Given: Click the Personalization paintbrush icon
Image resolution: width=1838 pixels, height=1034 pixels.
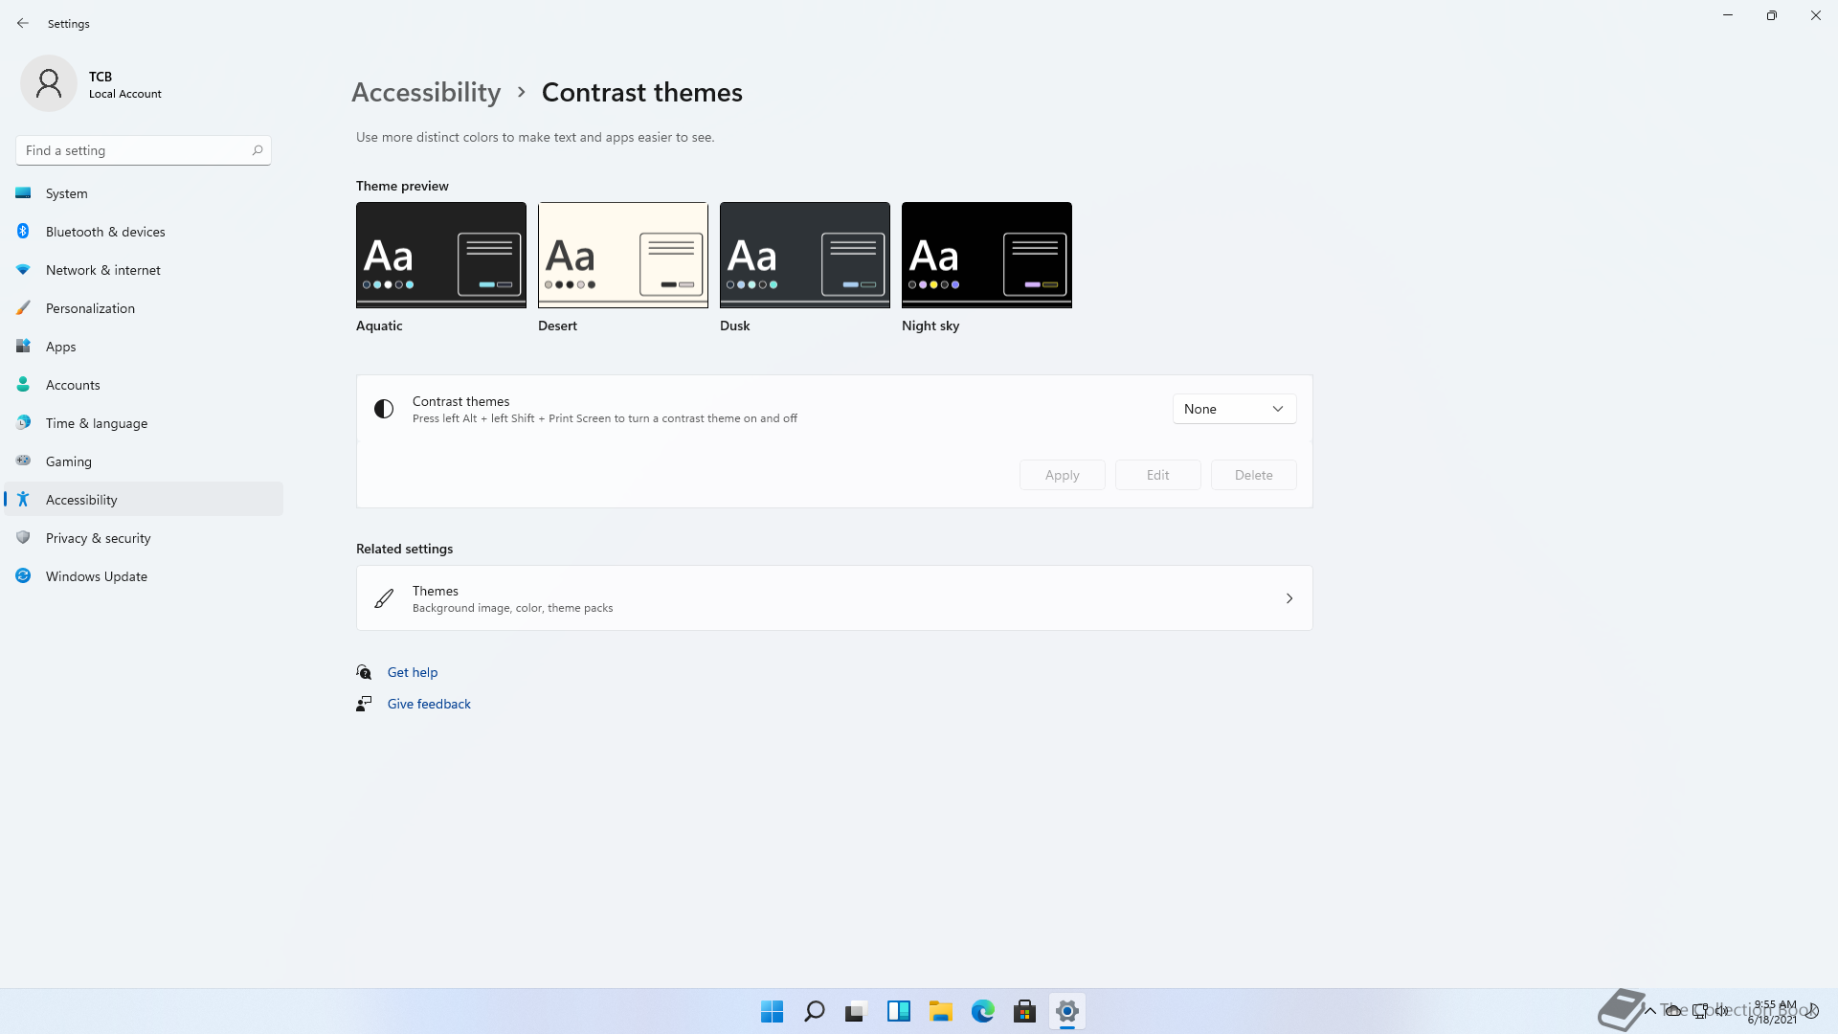Looking at the screenshot, I should (x=23, y=308).
